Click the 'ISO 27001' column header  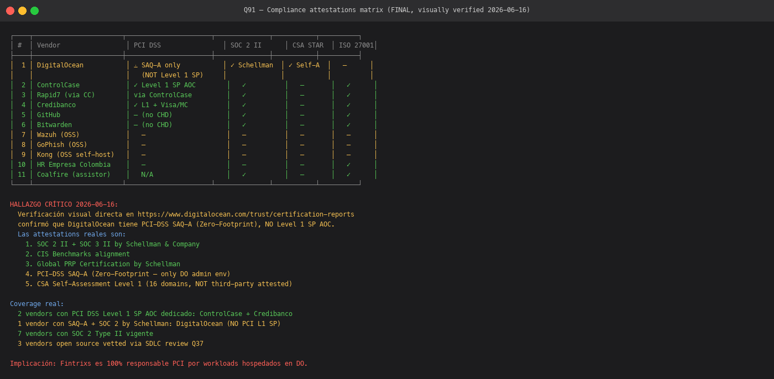point(356,45)
